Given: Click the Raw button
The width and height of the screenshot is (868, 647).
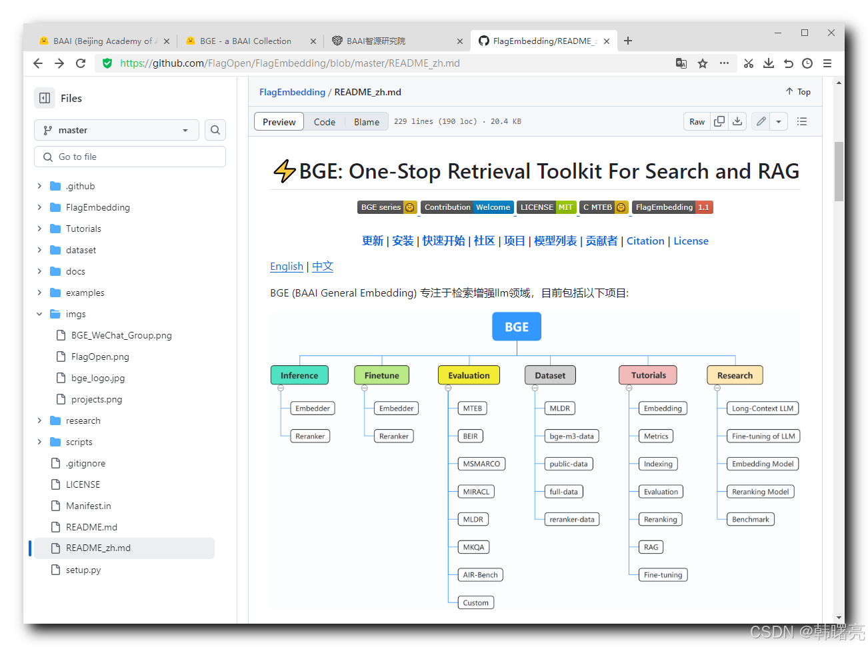Looking at the screenshot, I should pos(697,121).
